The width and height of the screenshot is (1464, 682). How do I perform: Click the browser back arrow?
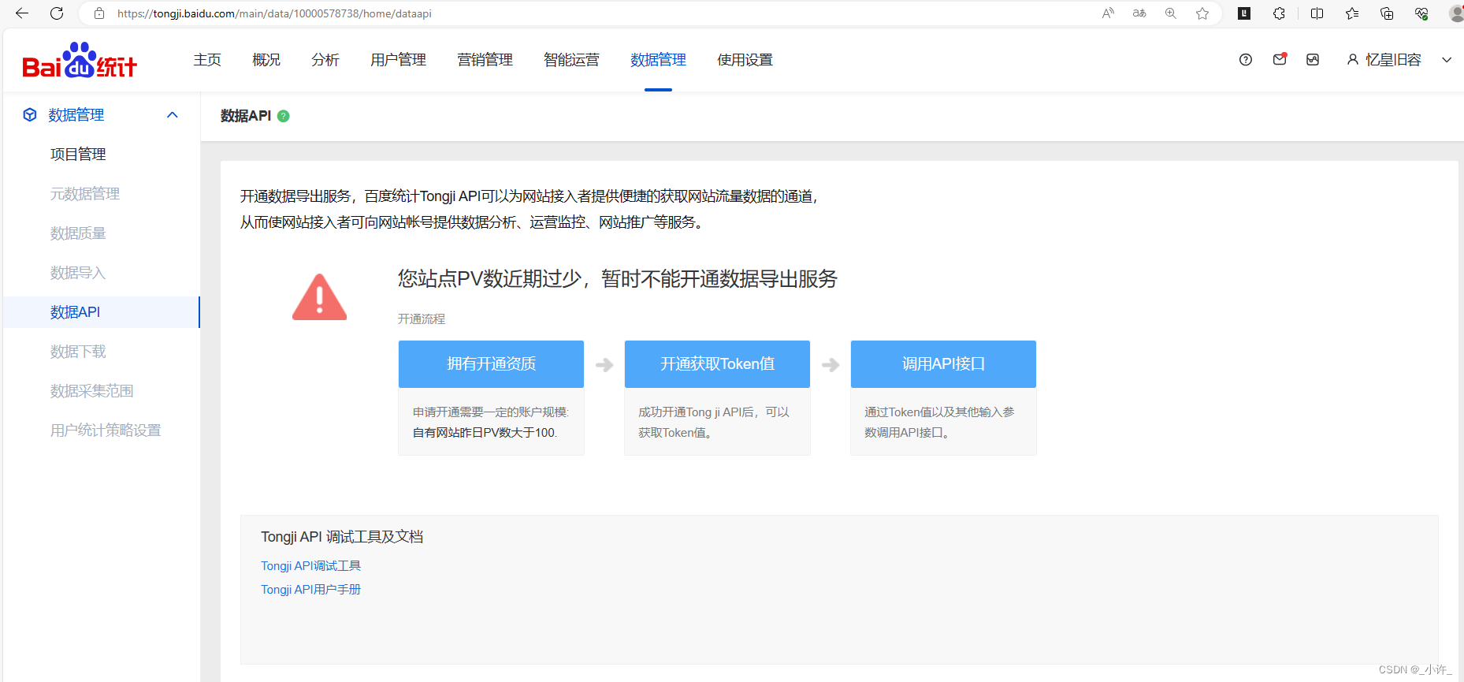click(x=21, y=13)
